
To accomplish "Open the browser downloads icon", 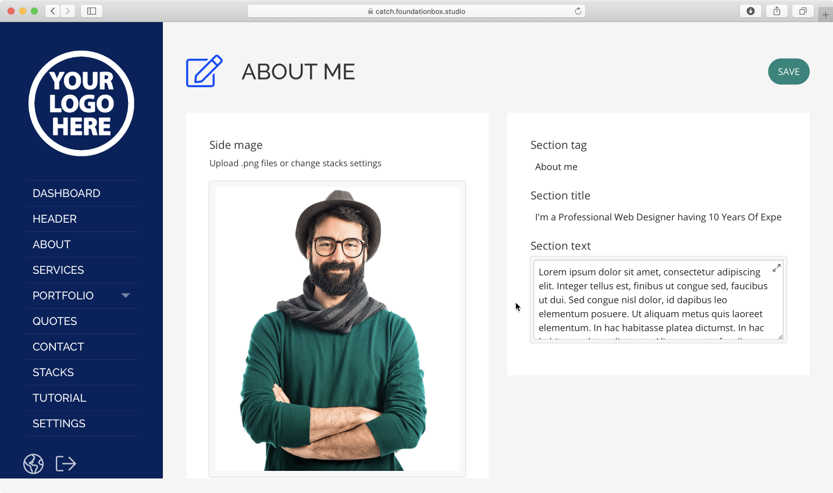I will (750, 11).
